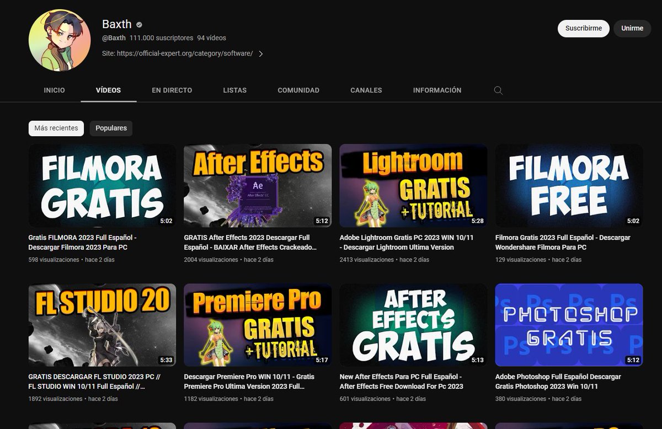Click the @Baxth channel handle
The width and height of the screenshot is (662, 429).
coord(114,38)
